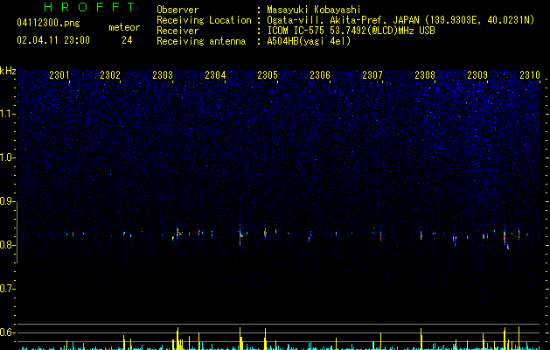Click the 0.7 kHz axis label
550x350 pixels.
click(x=8, y=289)
